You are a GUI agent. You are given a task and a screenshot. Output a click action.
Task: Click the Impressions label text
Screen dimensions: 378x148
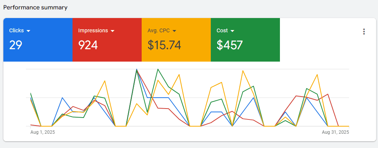tap(93, 30)
